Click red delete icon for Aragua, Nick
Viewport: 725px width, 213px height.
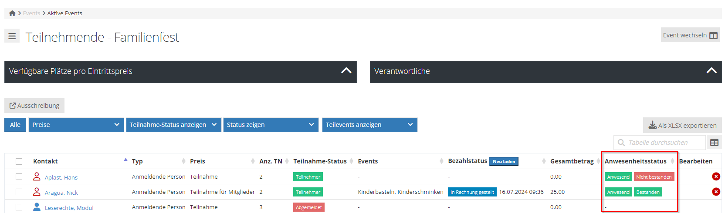click(x=716, y=192)
